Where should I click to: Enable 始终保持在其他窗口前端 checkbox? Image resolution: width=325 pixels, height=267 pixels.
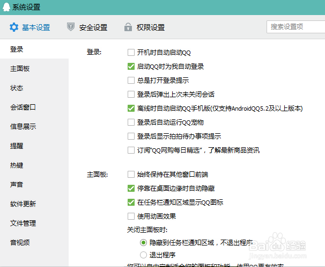point(131,175)
